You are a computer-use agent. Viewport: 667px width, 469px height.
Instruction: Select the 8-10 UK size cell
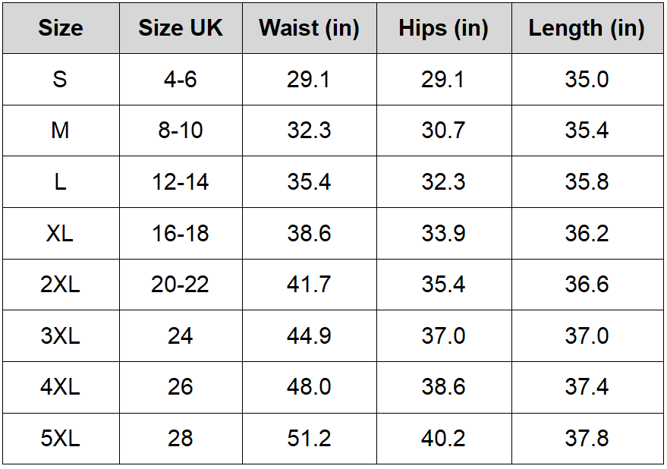coord(181,131)
